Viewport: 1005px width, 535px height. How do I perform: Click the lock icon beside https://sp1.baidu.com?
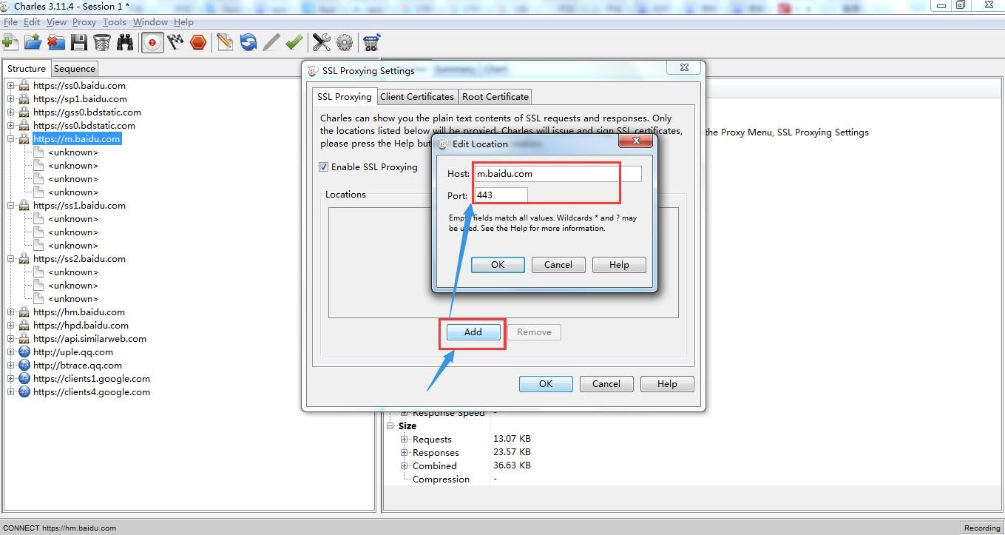coord(24,99)
